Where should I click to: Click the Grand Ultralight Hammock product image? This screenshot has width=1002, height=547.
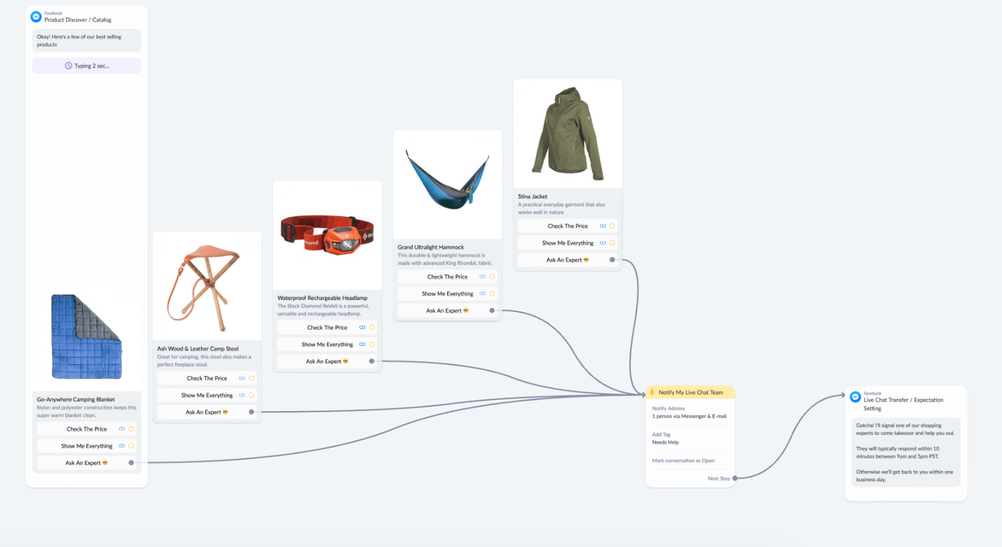448,184
